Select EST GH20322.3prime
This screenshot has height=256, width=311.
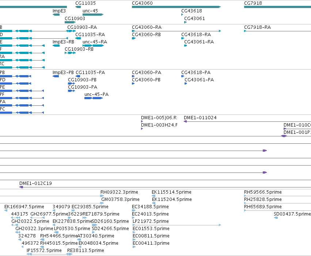tap(34, 229)
